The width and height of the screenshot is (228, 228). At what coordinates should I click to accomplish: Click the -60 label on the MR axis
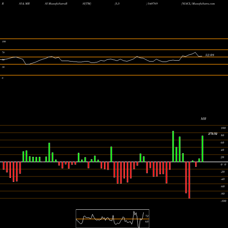pyautogui.click(x=223, y=187)
